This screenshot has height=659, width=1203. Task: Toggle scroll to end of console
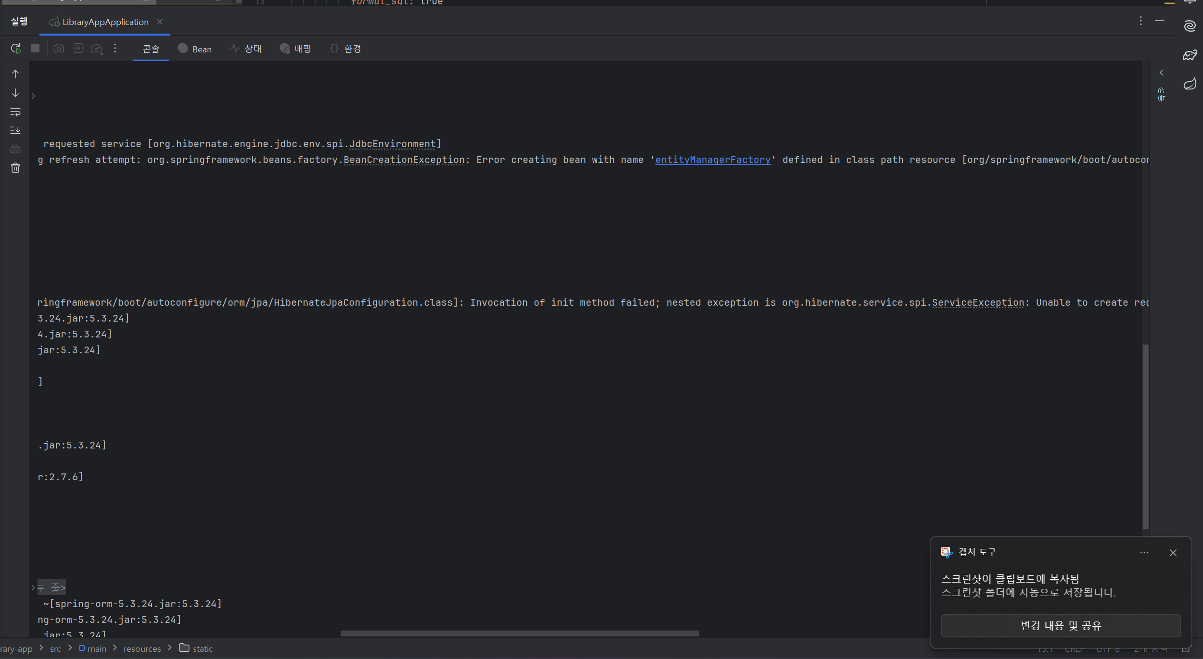click(15, 130)
